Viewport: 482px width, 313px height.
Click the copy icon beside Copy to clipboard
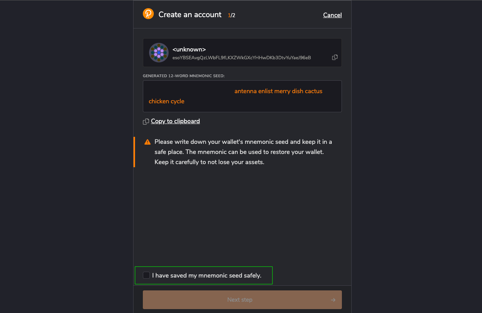pos(146,122)
